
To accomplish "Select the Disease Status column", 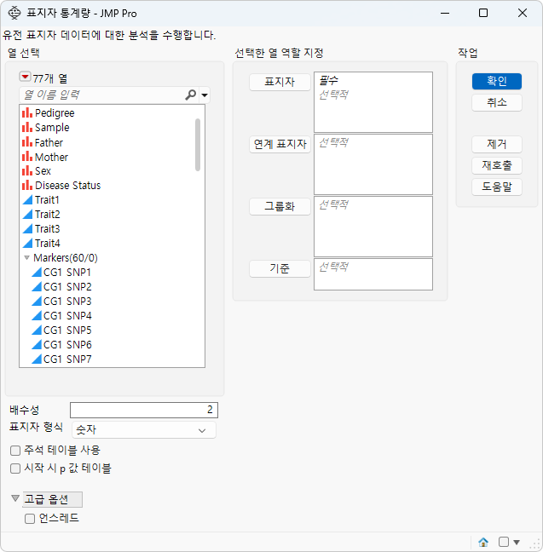I will [x=67, y=185].
